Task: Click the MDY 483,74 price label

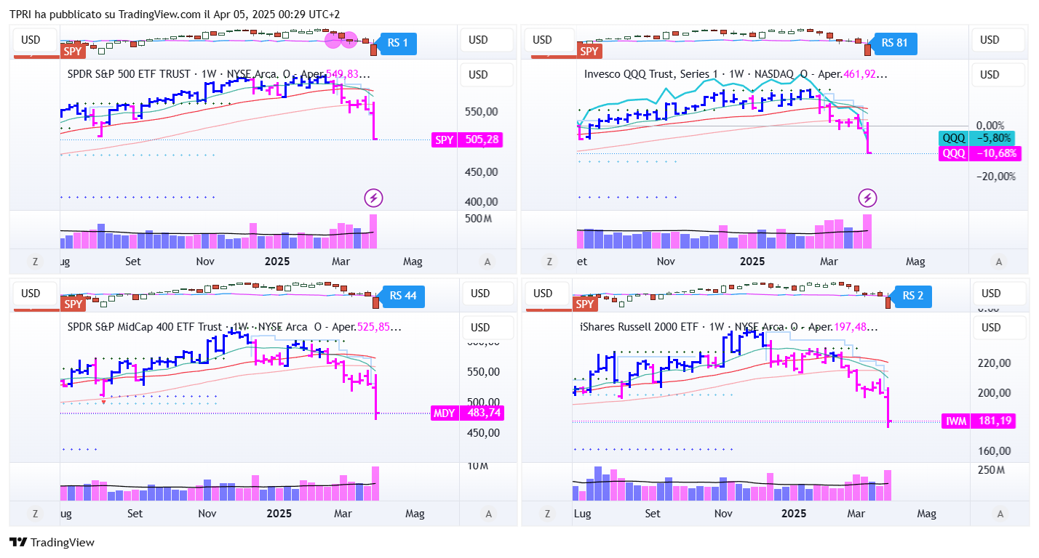Action: point(466,413)
